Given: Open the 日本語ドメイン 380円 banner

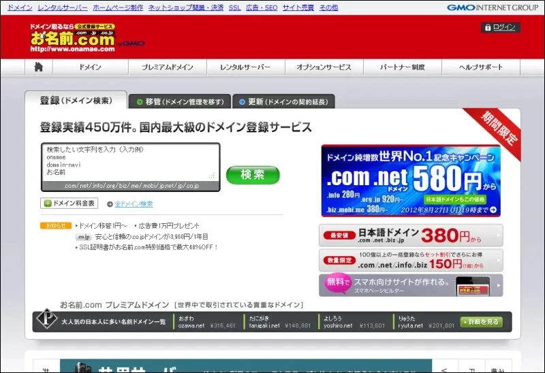Looking at the screenshot, I should (x=411, y=236).
